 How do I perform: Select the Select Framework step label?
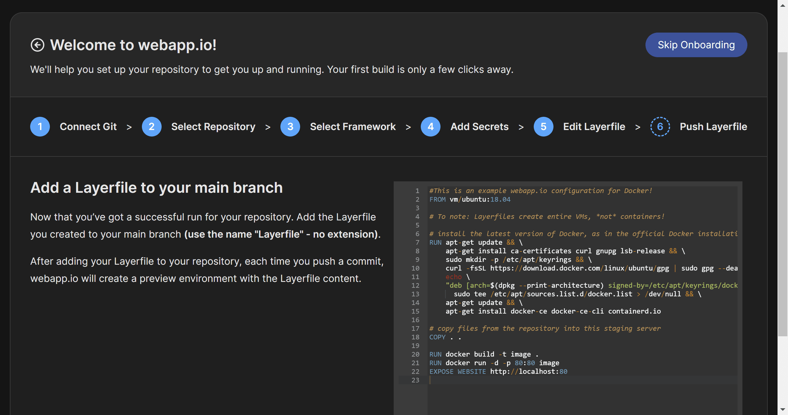point(353,127)
